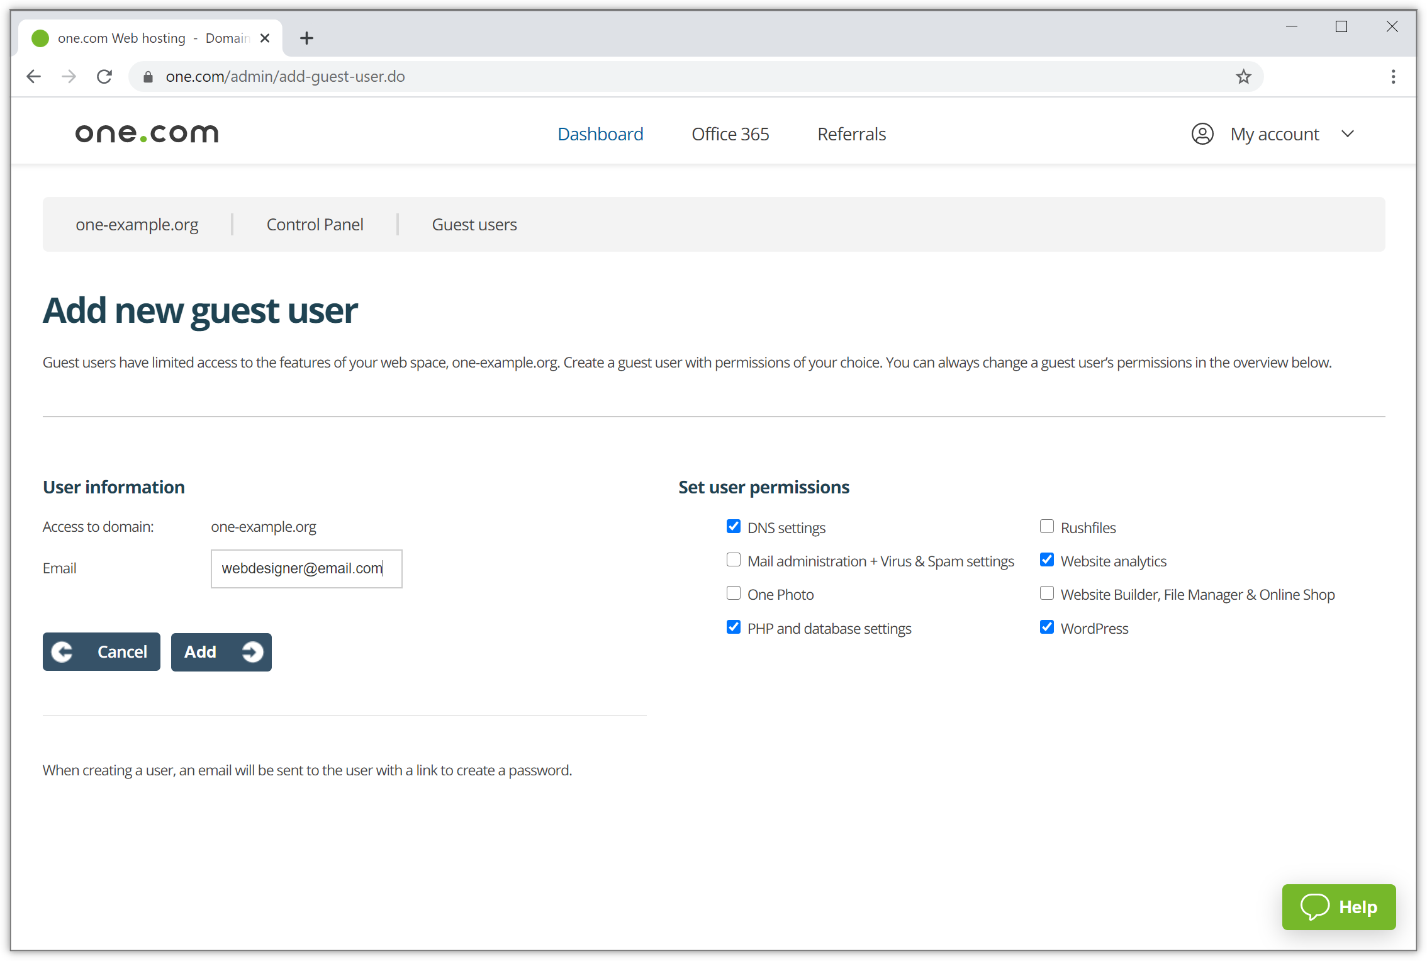This screenshot has height=961, width=1427.
Task: Click the Cancel button back-arrow icon
Action: [x=65, y=651]
